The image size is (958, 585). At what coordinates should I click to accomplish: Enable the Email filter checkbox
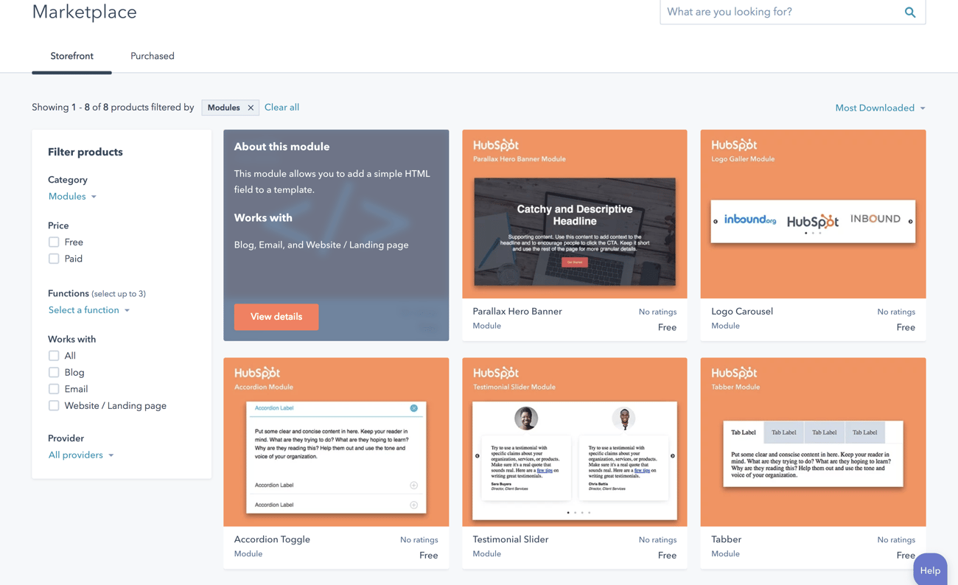point(54,389)
